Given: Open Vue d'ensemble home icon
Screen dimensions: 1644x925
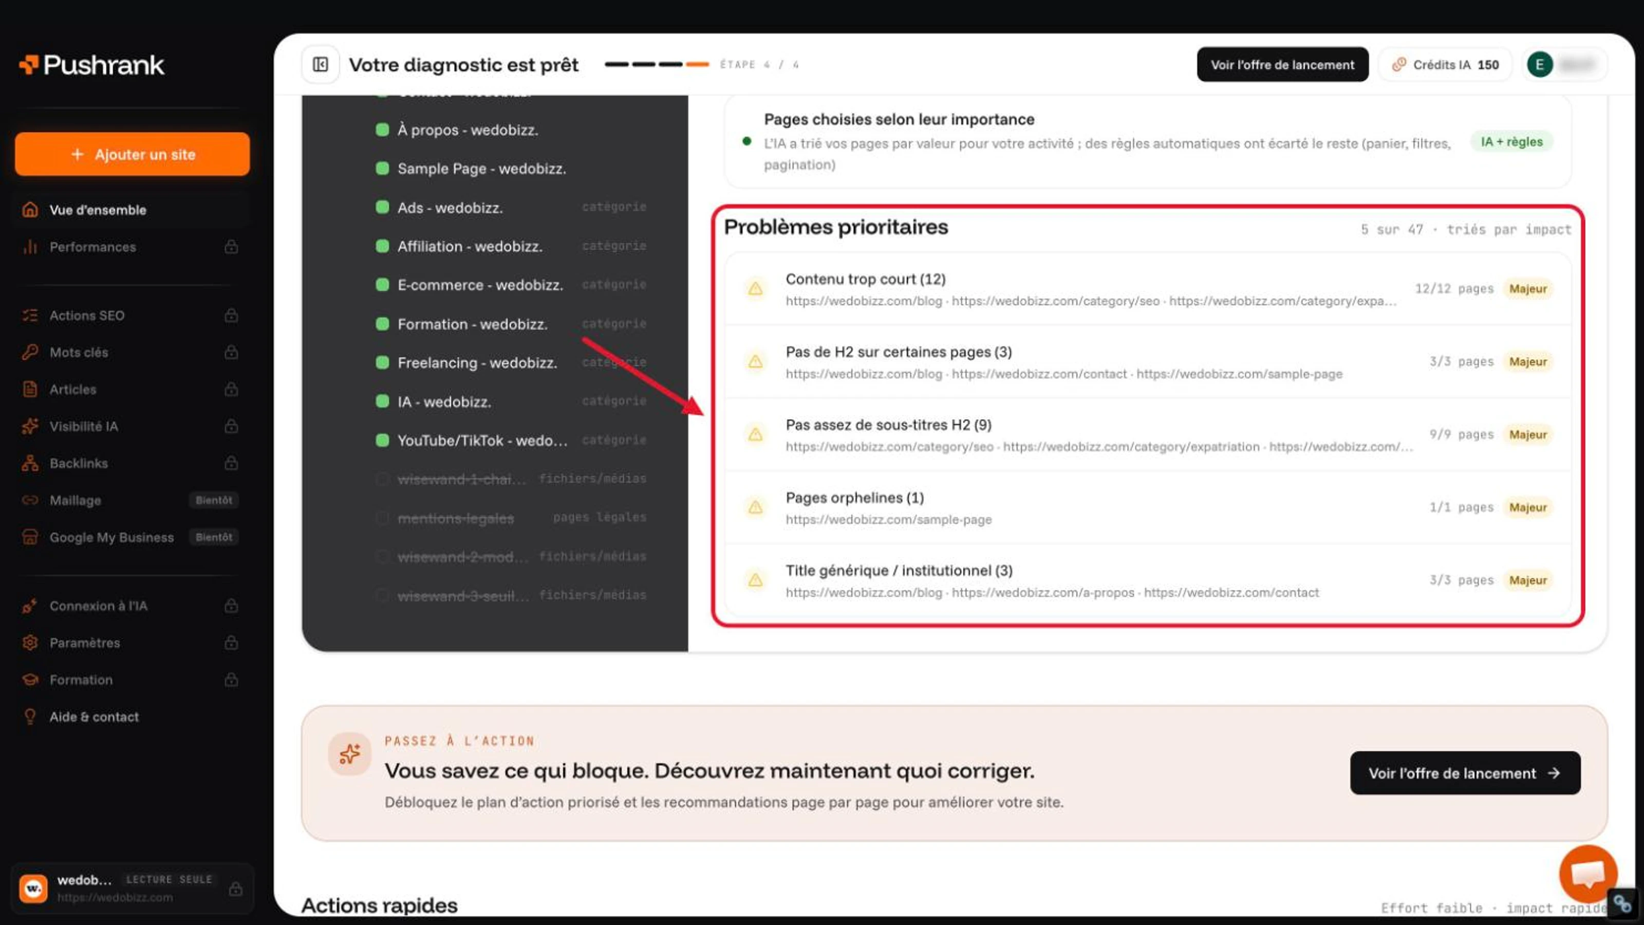Looking at the screenshot, I should (x=30, y=209).
